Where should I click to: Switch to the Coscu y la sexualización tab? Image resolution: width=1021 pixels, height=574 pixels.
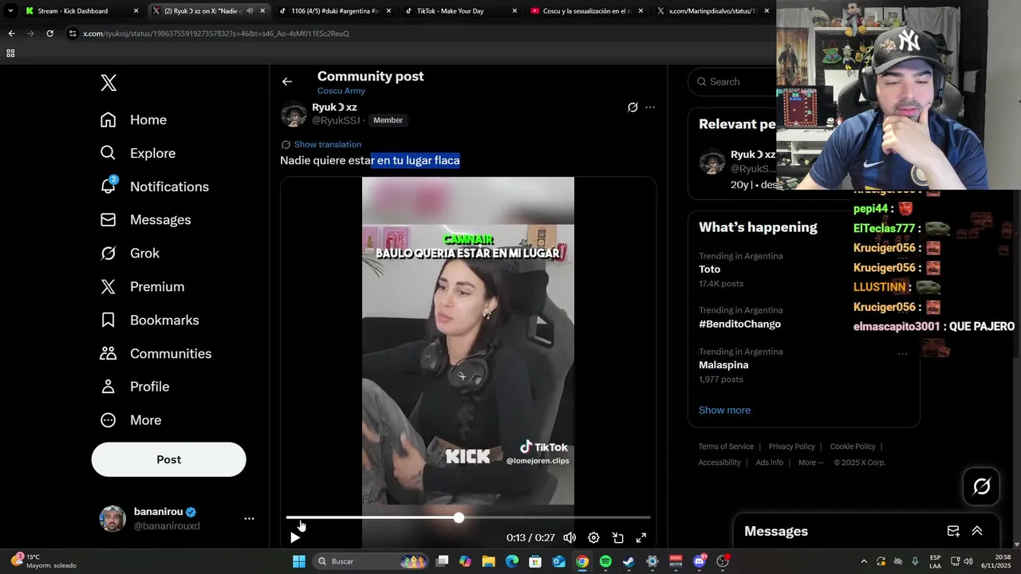[x=587, y=11]
